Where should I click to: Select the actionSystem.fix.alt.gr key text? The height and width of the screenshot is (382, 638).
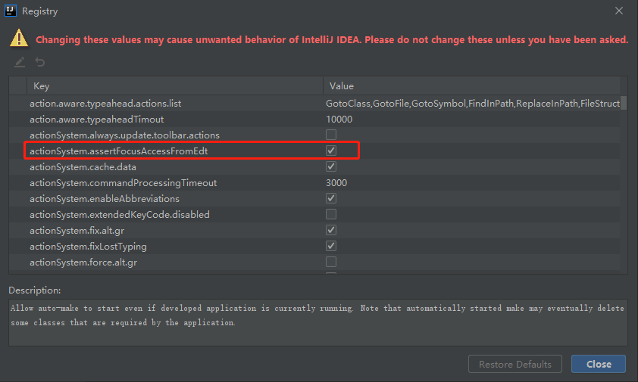(x=77, y=231)
